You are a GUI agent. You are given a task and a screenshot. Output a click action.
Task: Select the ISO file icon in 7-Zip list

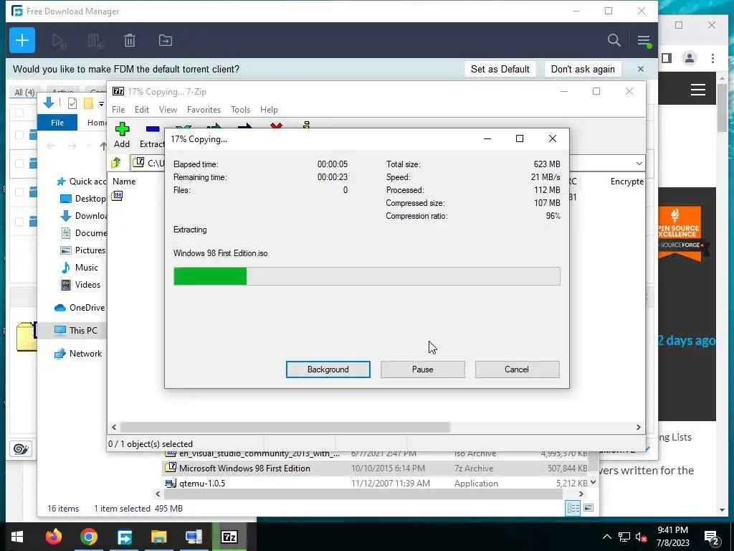click(x=117, y=196)
